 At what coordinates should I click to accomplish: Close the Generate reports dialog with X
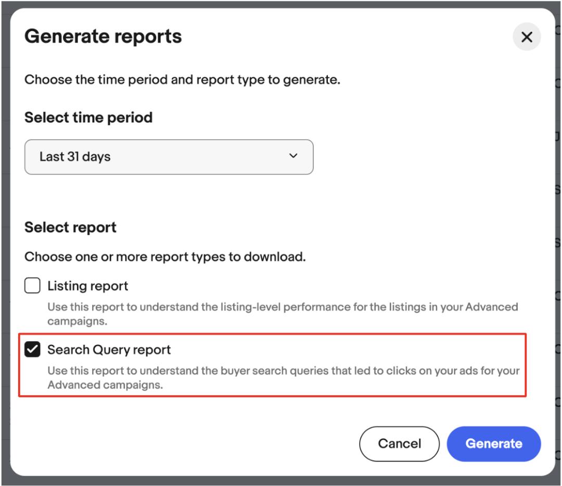[x=527, y=37]
